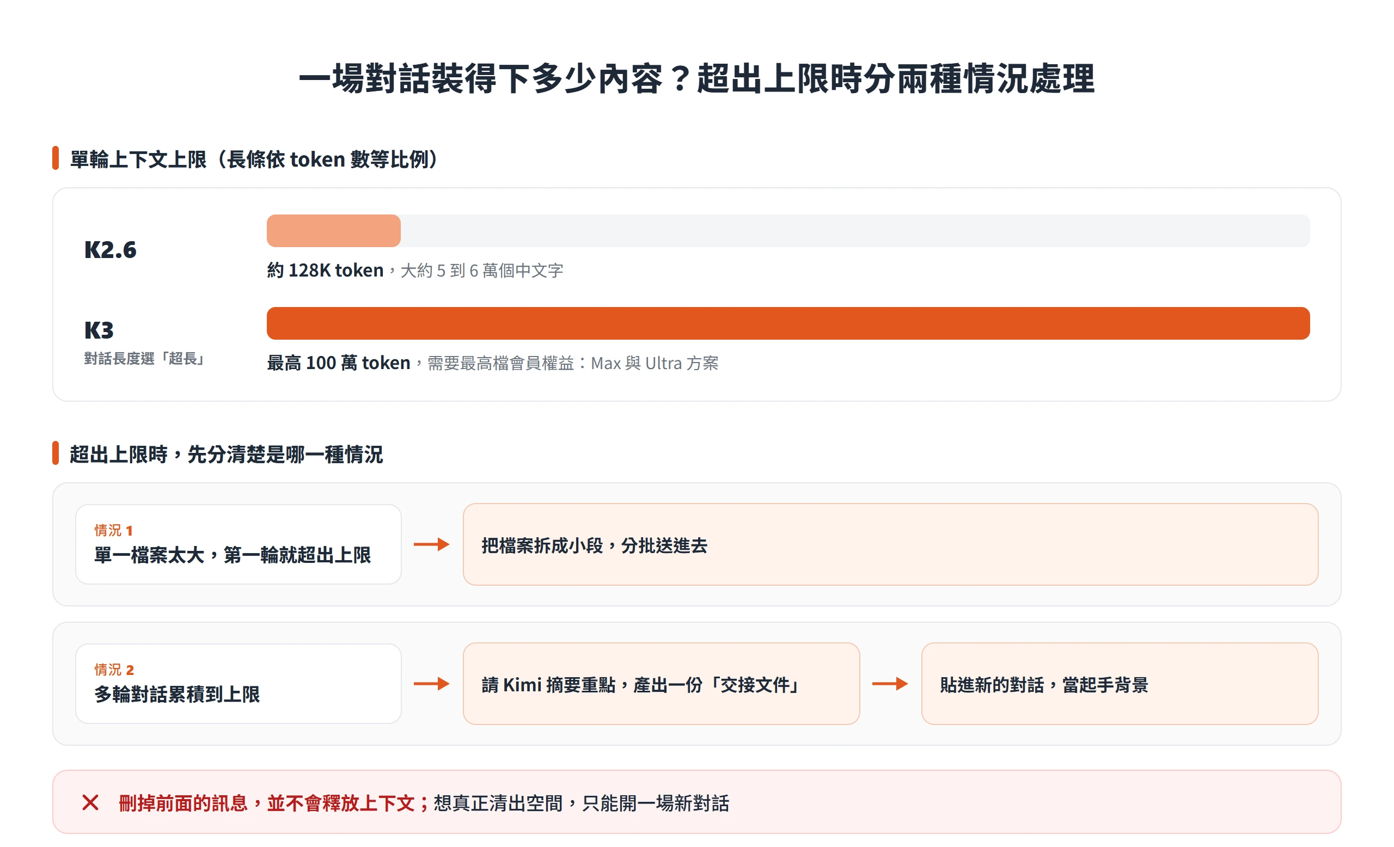This screenshot has width=1394, height=847.
Task: Click the 情況 2 label
Action: tap(114, 670)
